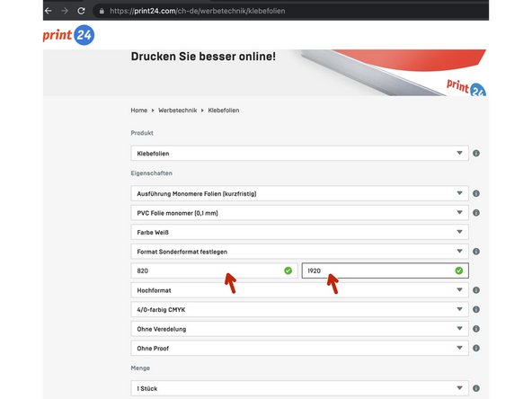View site security via the padlock icon
This screenshot has width=532, height=399.
(x=102, y=11)
